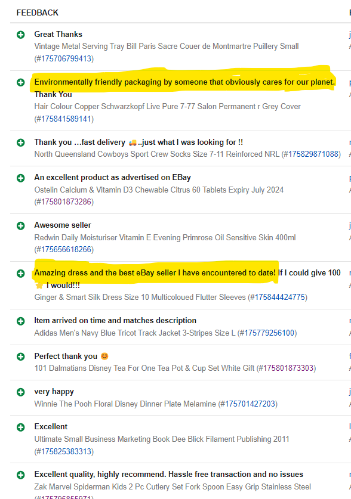The height and width of the screenshot is (499, 351).
Task: Select the one-word 'Excellent' feedback comment
Action: coord(51,427)
